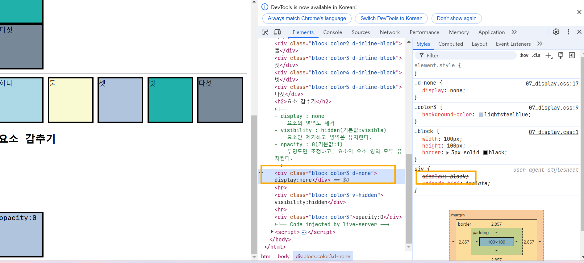Open the Performance tab
This screenshot has height=263, width=584.
[424, 32]
